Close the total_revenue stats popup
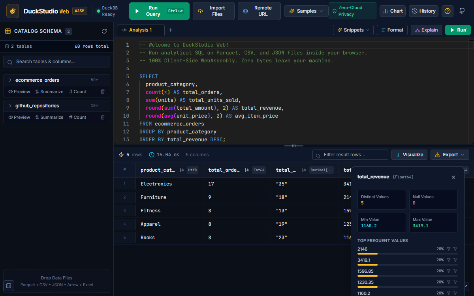Viewport: 474px width, 296px height. 453,177
